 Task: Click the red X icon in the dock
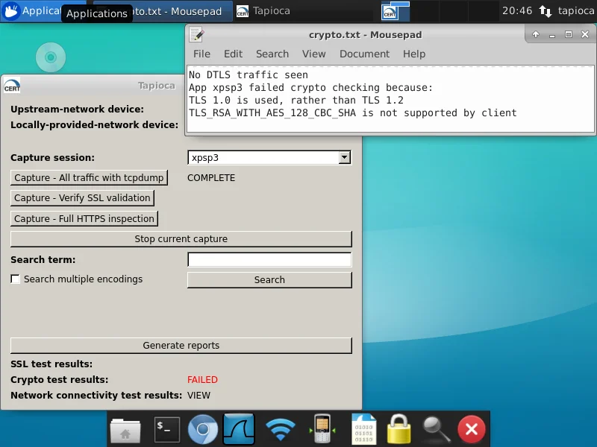tap(471, 429)
